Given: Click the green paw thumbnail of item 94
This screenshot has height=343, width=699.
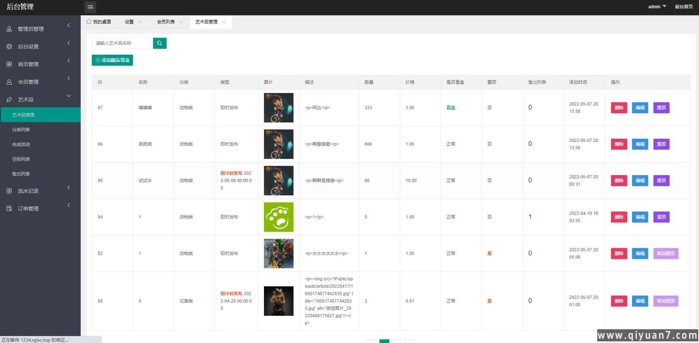Looking at the screenshot, I should (279, 217).
